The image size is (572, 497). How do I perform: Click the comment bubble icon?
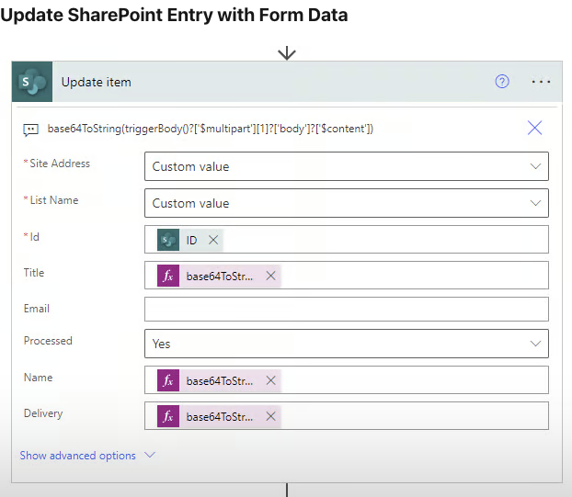pyautogui.click(x=30, y=130)
